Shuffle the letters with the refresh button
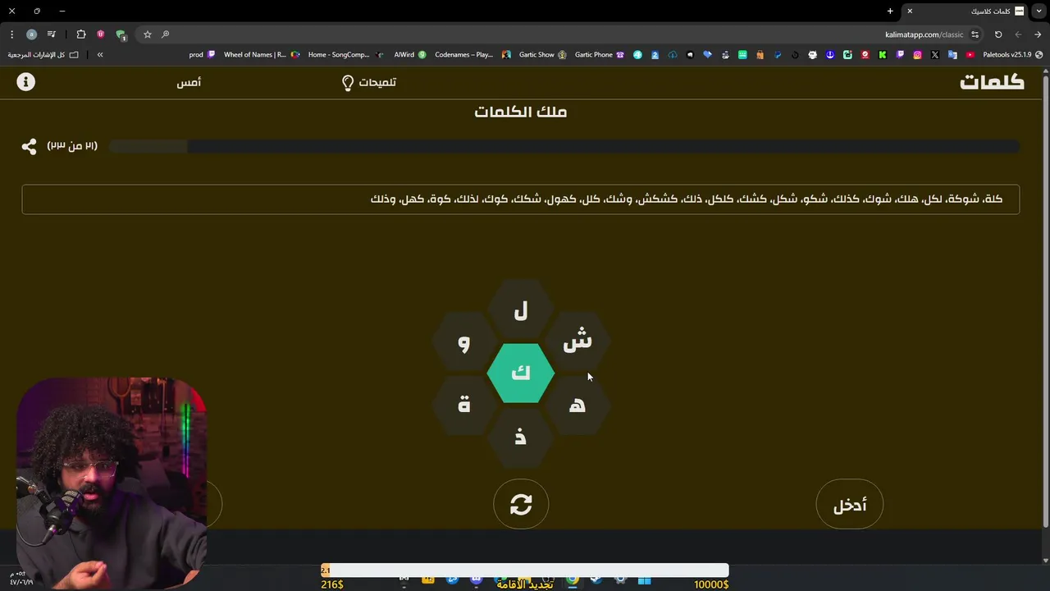The image size is (1050, 591). [521, 504]
